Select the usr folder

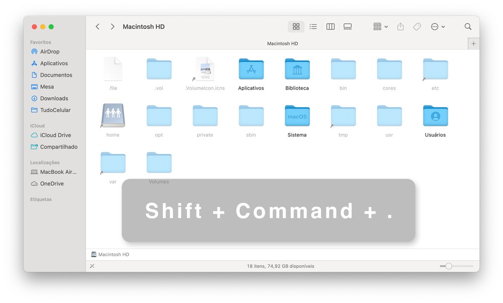click(x=389, y=115)
